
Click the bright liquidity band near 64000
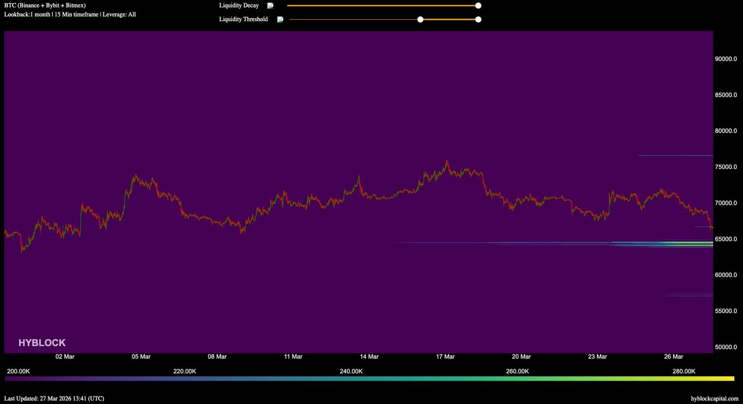point(663,244)
